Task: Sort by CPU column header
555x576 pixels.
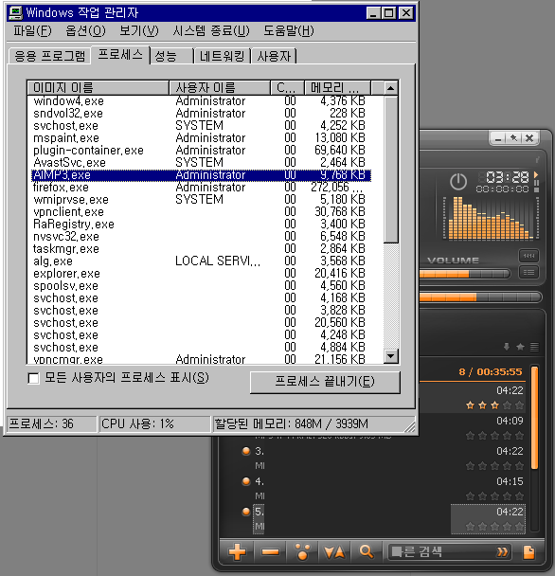Action: coord(287,88)
